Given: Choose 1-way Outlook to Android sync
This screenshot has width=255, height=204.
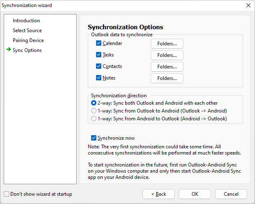Looking at the screenshot, I should click(x=94, y=111).
